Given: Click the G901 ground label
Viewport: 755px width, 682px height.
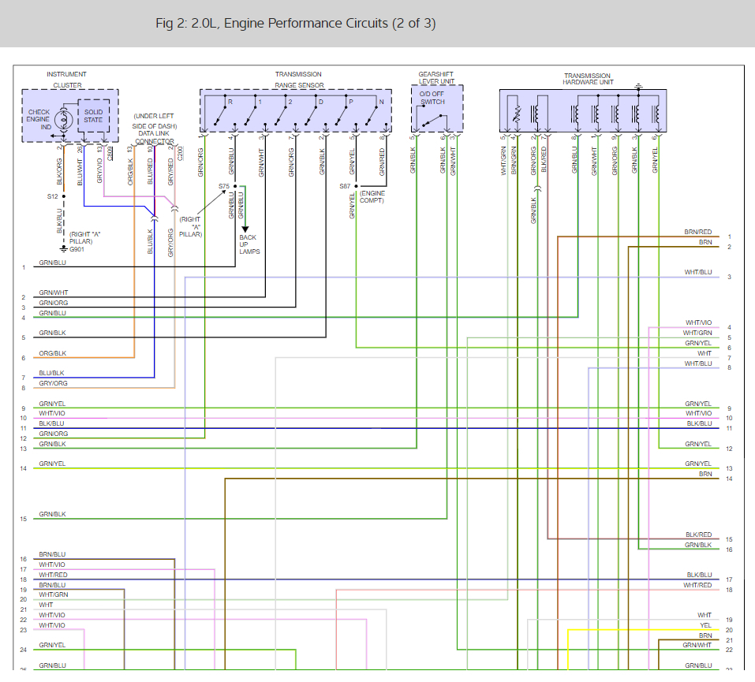Looking at the screenshot, I should tap(77, 249).
